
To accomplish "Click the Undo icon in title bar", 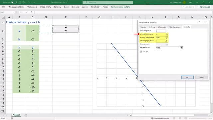I will point(24,2).
